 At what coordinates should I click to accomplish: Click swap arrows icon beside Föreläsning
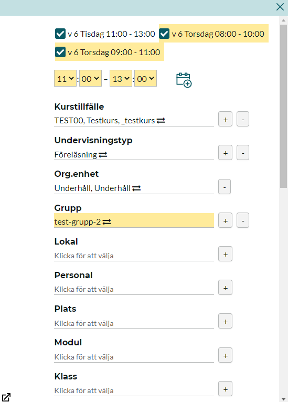103,155
